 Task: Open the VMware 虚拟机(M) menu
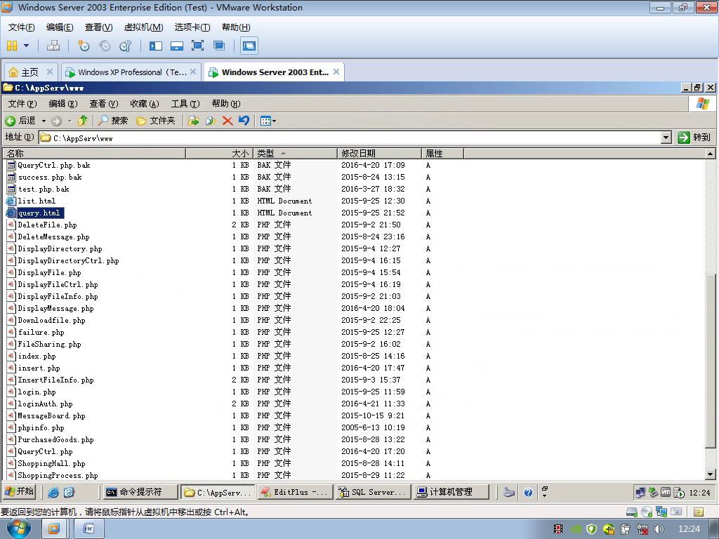tap(143, 27)
